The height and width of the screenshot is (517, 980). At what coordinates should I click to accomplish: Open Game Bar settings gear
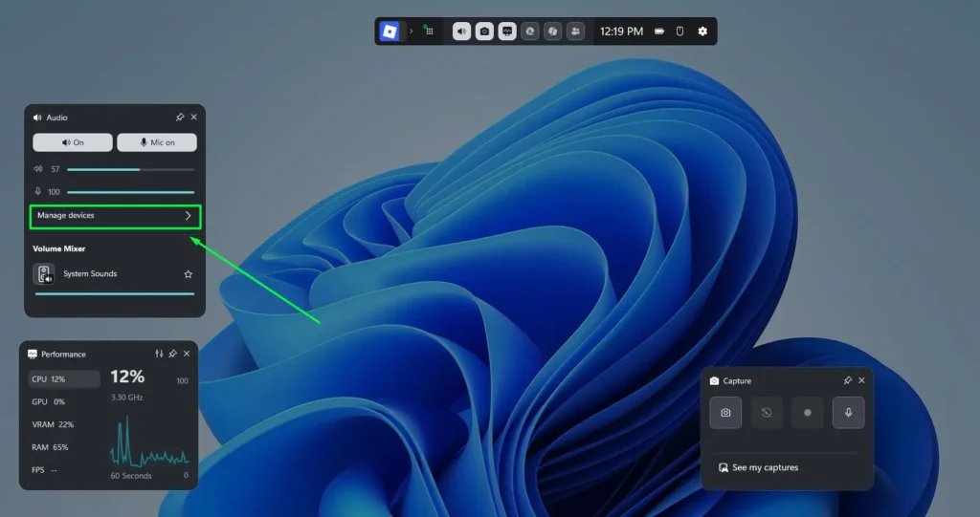click(702, 32)
